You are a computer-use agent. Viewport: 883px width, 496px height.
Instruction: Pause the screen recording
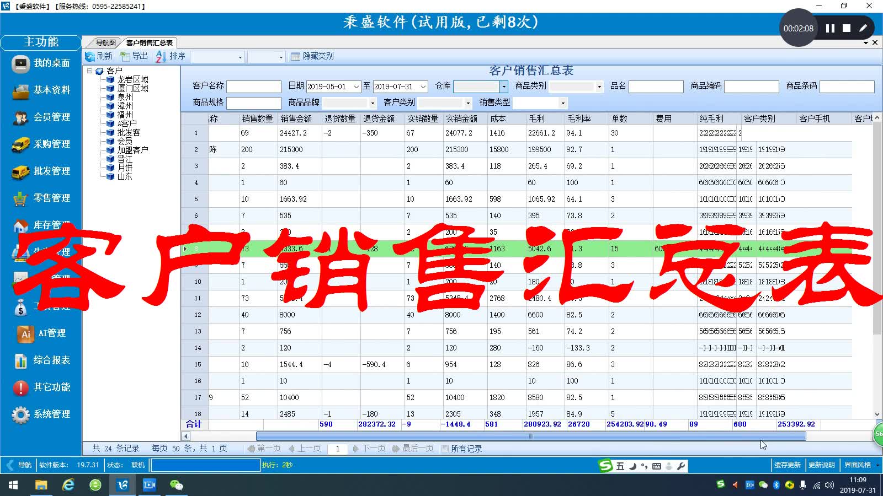830,28
